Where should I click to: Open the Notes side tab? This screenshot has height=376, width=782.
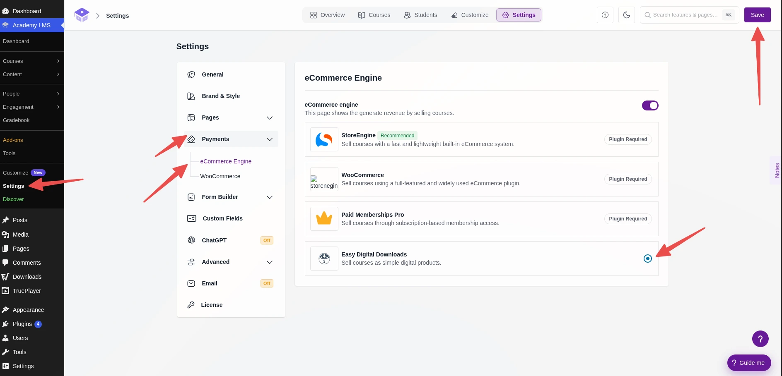[x=777, y=170]
